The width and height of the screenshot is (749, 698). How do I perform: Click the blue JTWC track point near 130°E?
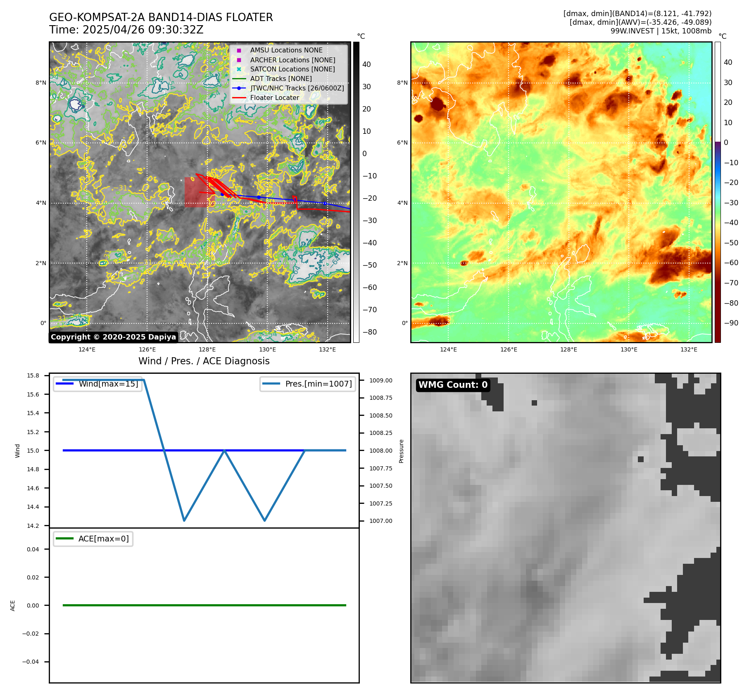(259, 197)
